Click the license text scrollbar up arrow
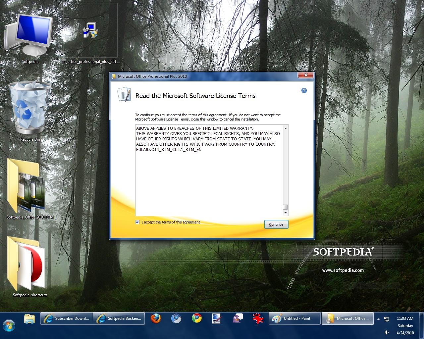Screen dimensions: 424x339 286,128
